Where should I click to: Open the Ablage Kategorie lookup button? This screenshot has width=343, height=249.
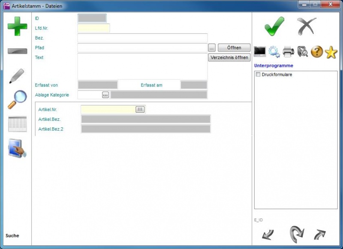coord(105,95)
